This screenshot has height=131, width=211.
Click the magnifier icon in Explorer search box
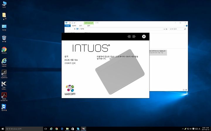[x=185, y=29]
